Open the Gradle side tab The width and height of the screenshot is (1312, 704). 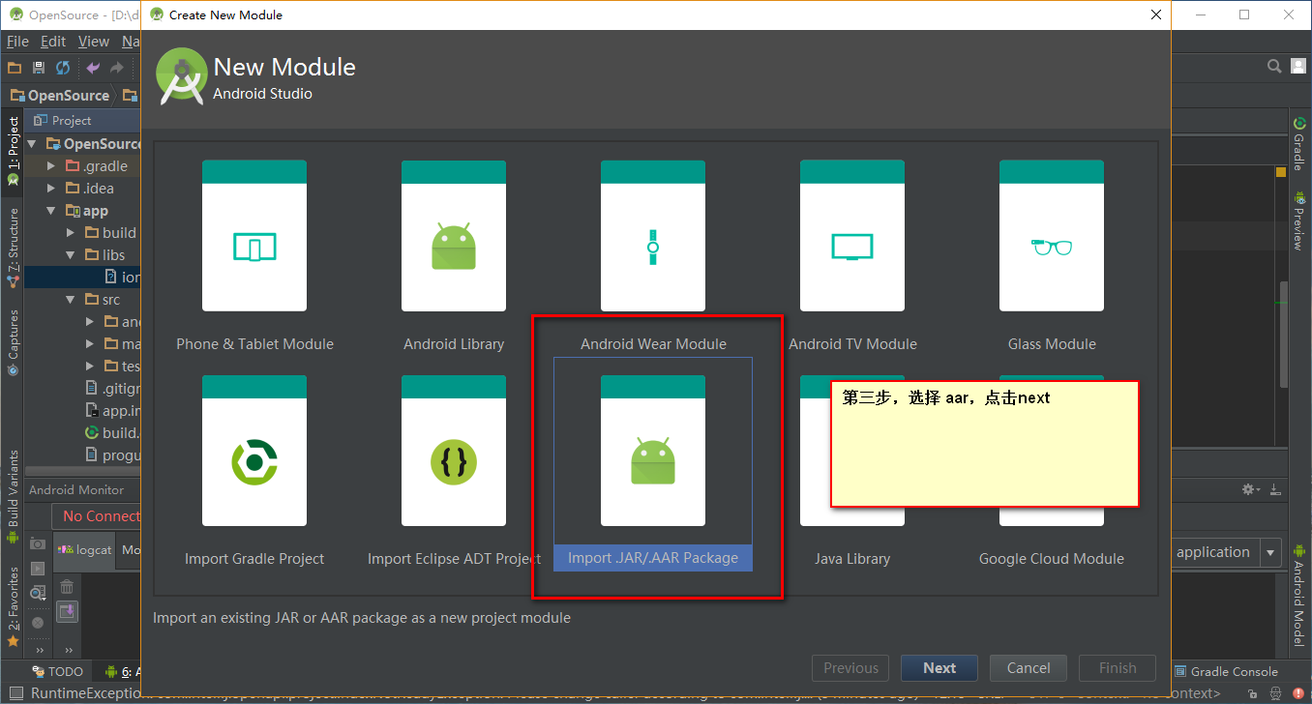(1298, 144)
